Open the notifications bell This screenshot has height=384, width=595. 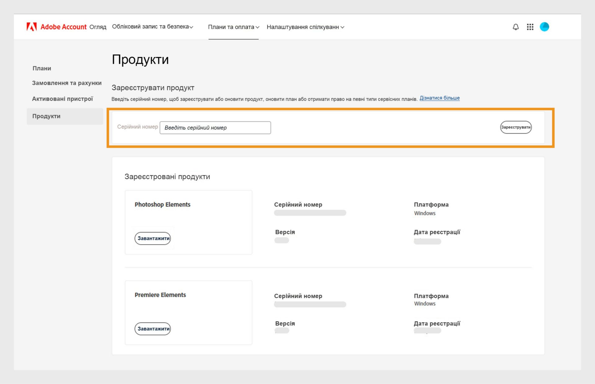(516, 27)
